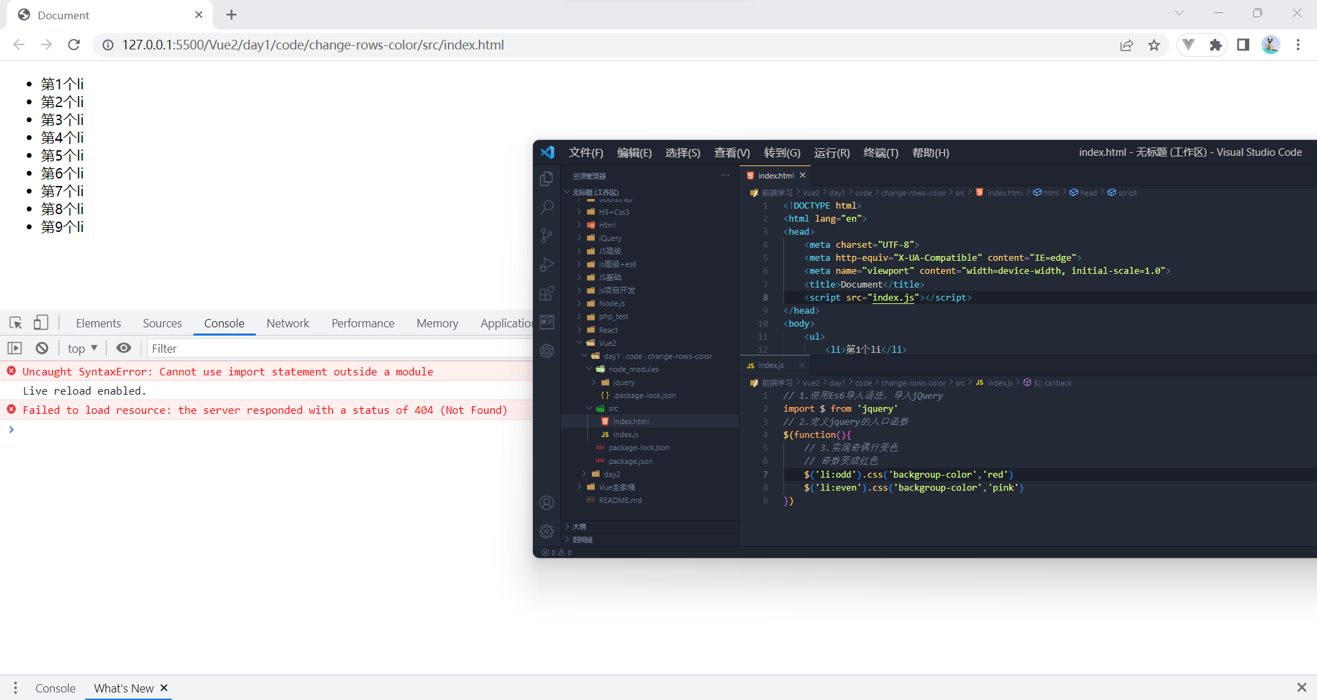This screenshot has height=700, width=1317.
Task: Select the Source Control icon in VS Code
Action: pyautogui.click(x=547, y=235)
